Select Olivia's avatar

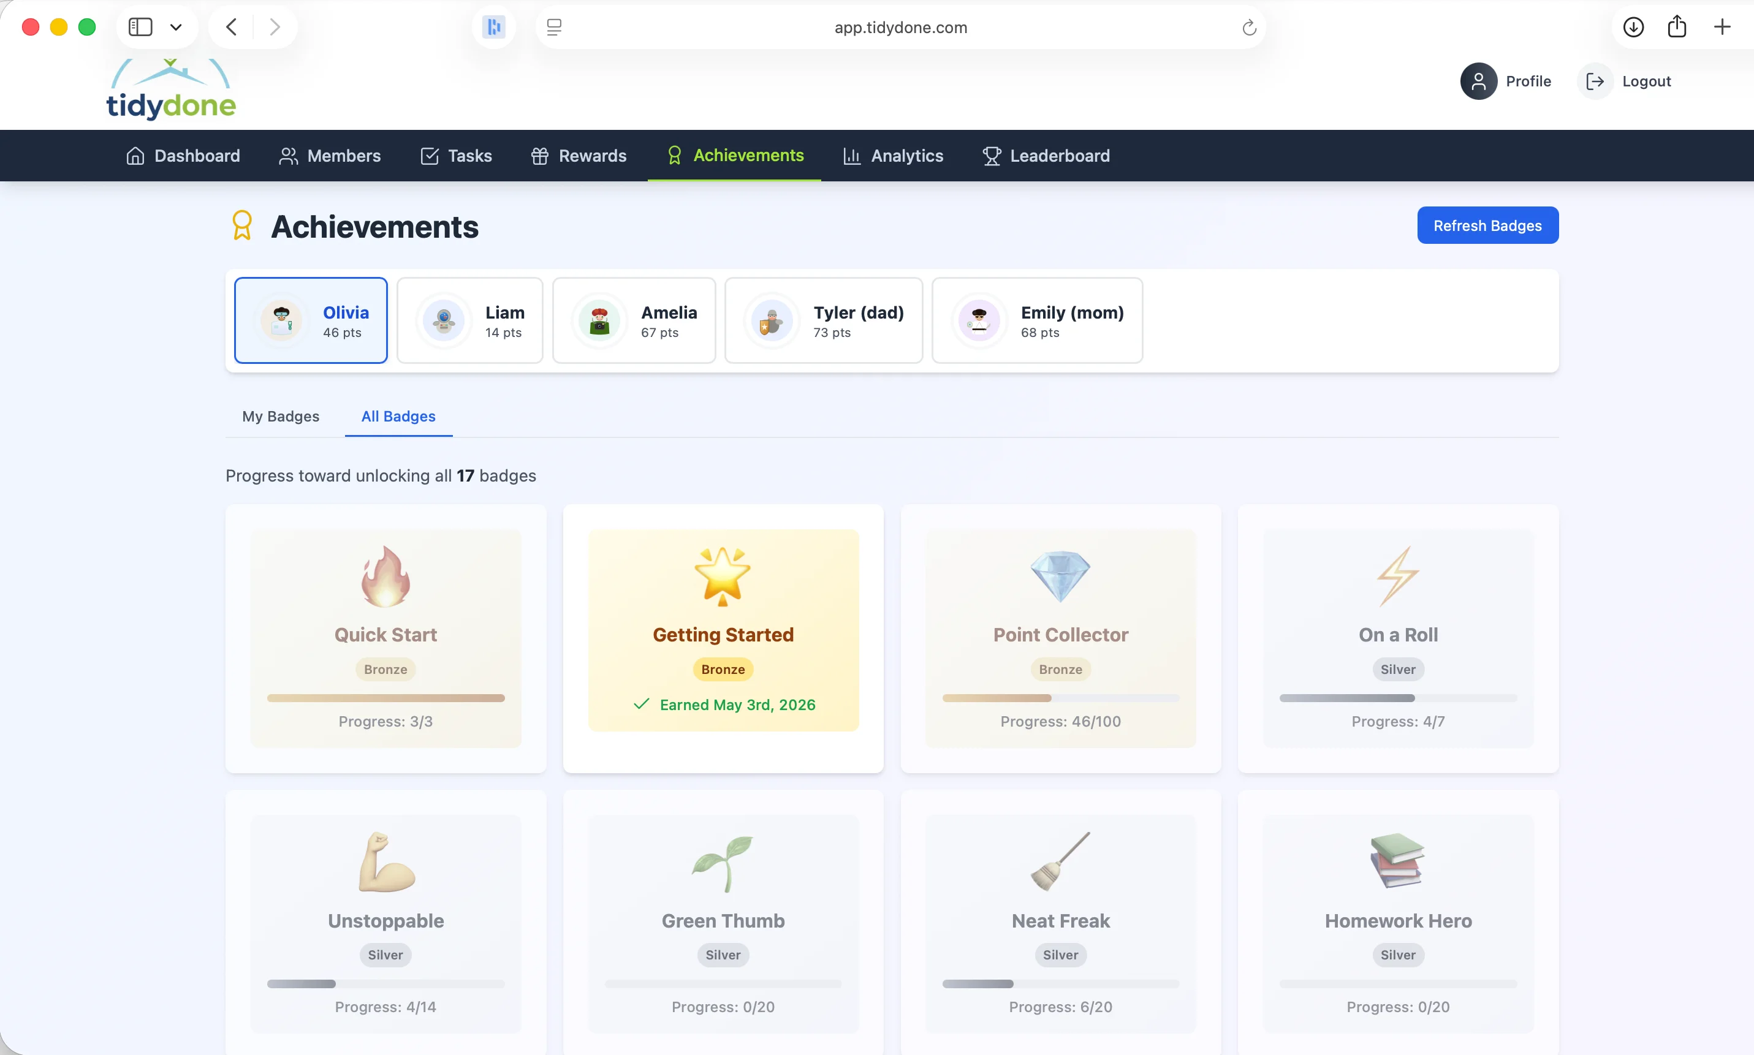pos(281,320)
